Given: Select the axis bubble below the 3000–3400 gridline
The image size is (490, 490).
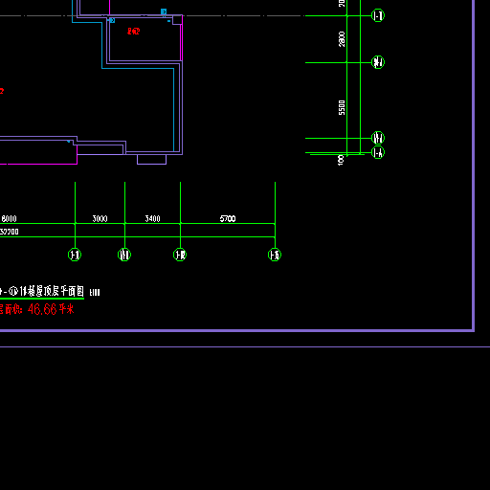Looking at the screenshot, I should click(124, 255).
